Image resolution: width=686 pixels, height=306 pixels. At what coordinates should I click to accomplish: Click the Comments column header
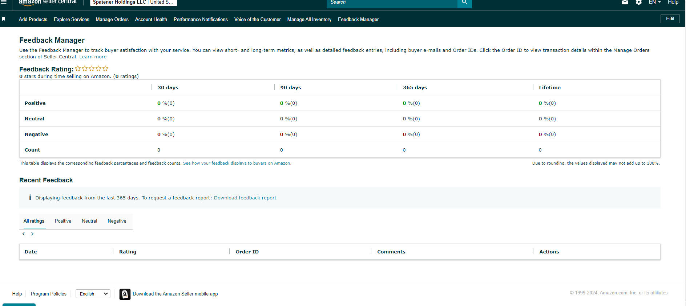pyautogui.click(x=391, y=252)
